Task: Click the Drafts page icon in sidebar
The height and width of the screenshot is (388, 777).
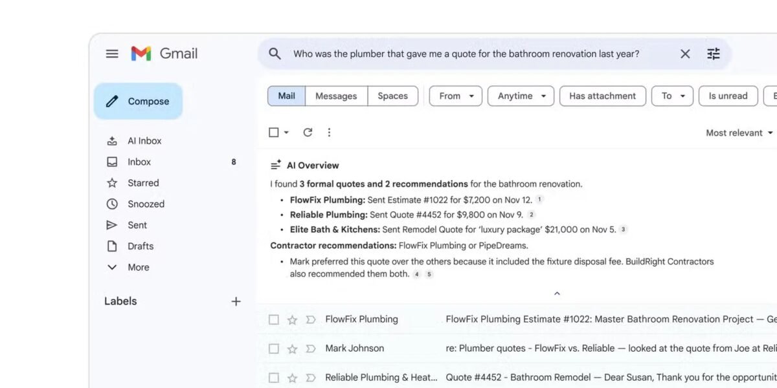Action: pyautogui.click(x=112, y=246)
